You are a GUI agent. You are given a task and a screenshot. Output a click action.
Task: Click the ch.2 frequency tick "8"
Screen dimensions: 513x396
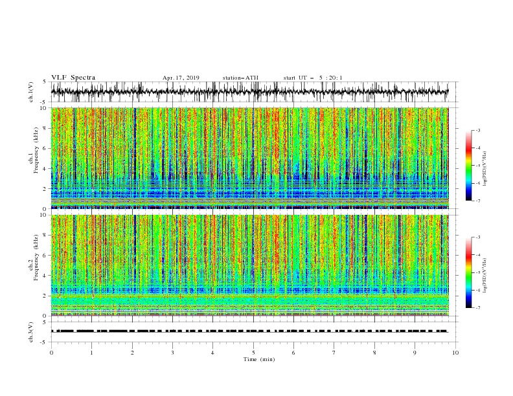click(45, 235)
